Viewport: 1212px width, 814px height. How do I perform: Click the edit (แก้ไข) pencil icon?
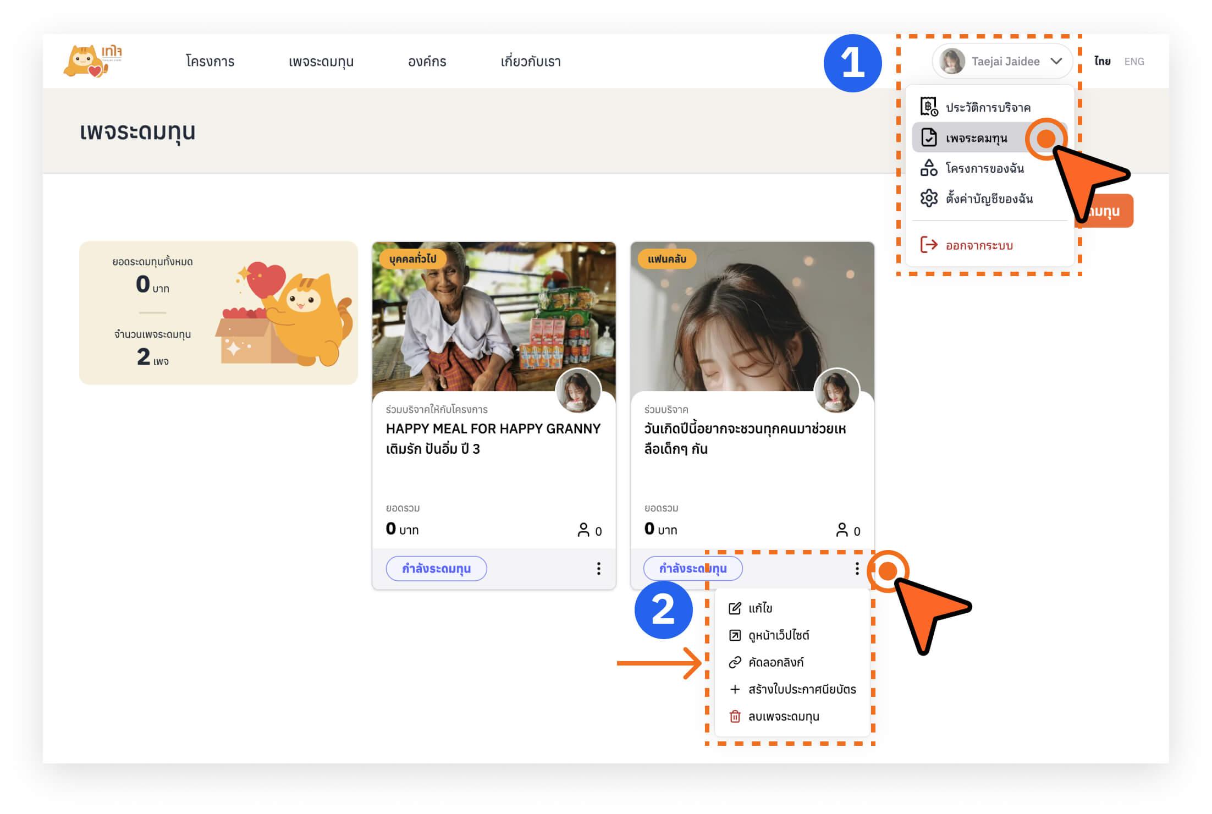735,608
